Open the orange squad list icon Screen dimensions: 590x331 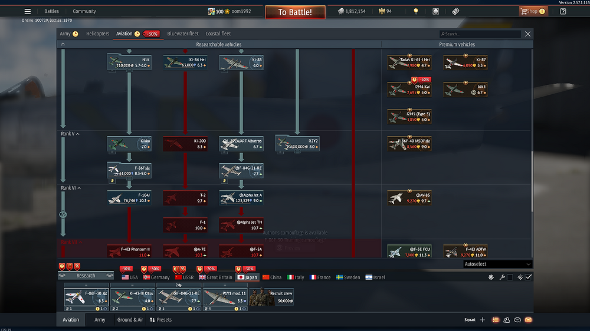[x=496, y=320]
